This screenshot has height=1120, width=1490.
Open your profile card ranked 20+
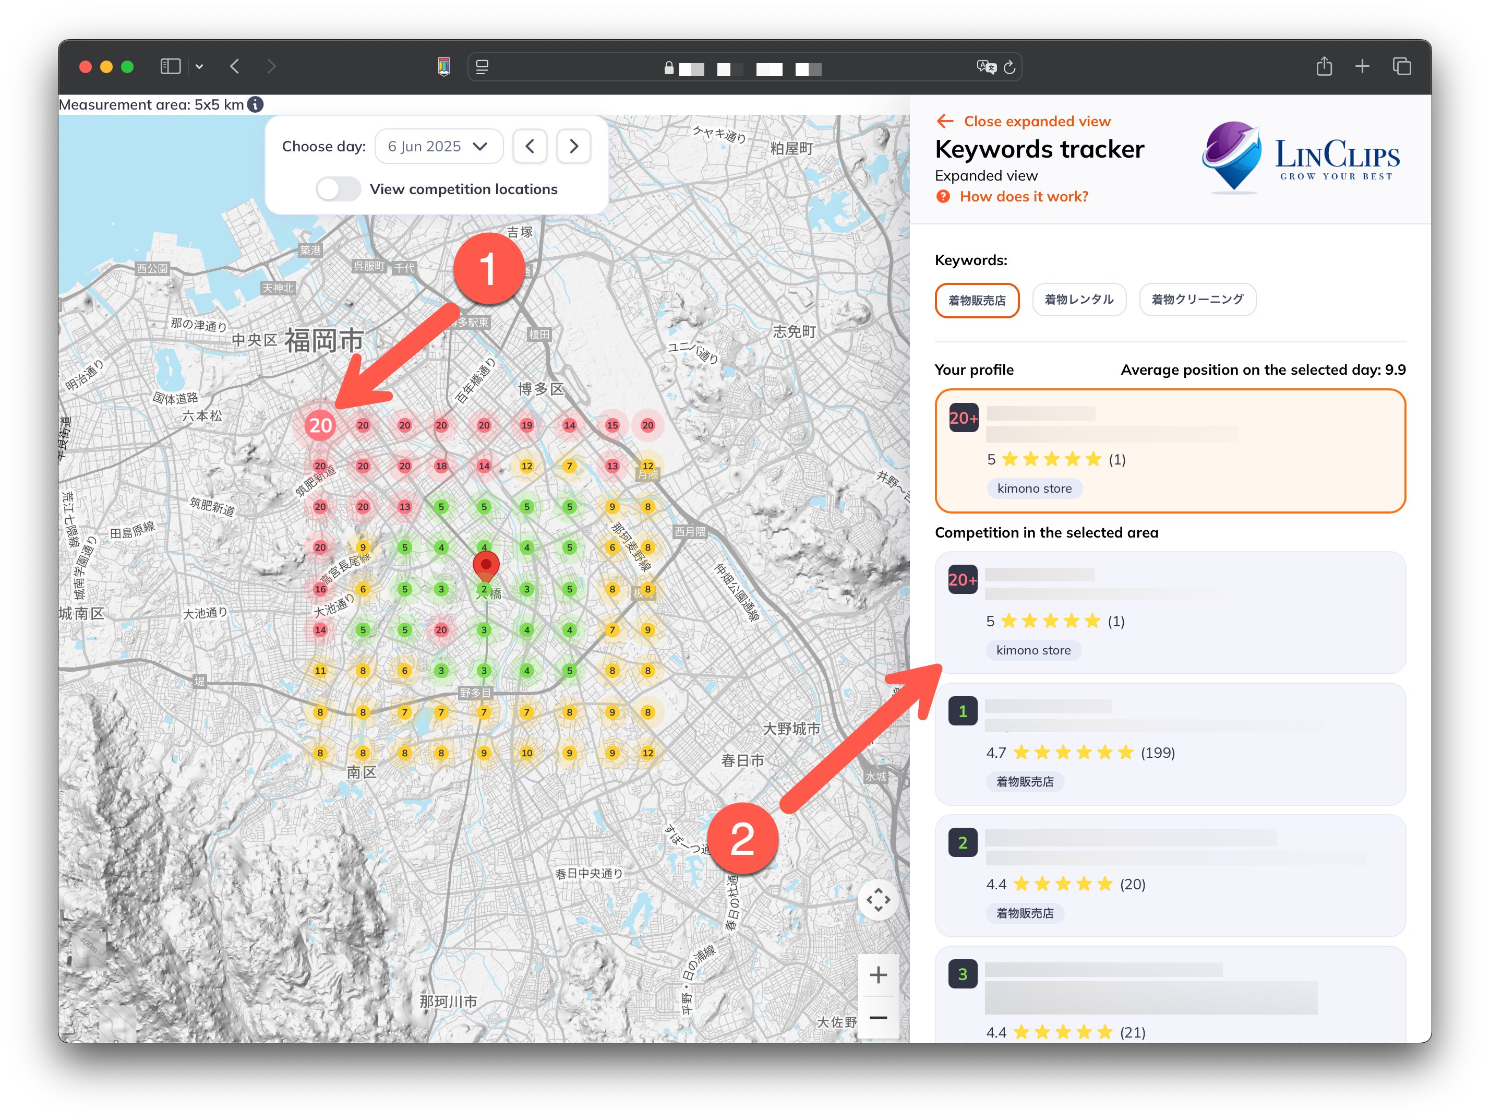1170,451
